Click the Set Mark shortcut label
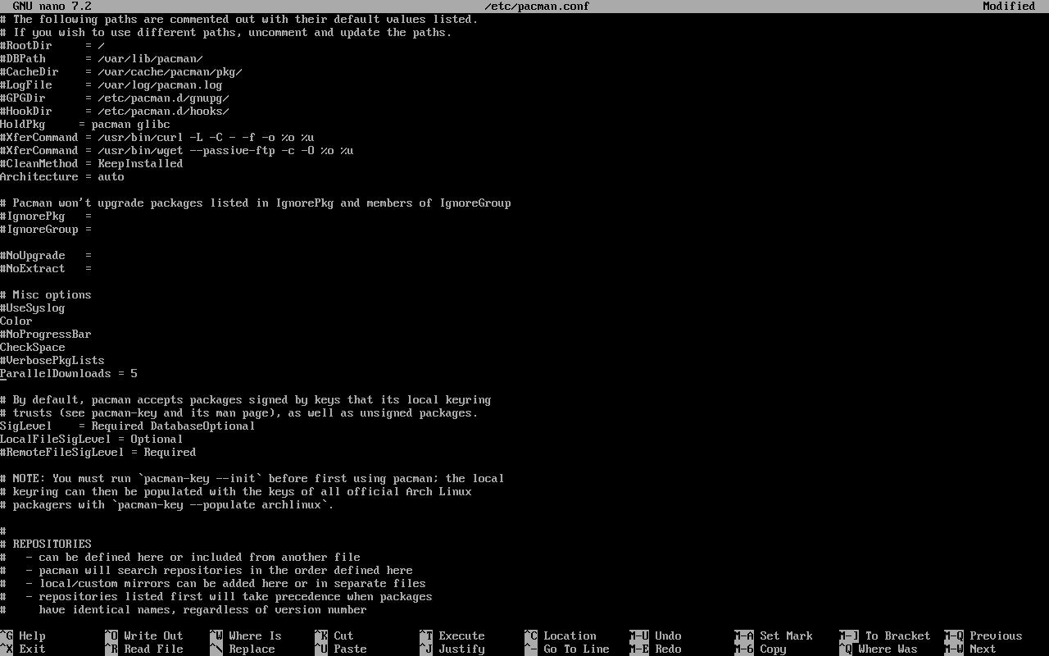 [786, 635]
